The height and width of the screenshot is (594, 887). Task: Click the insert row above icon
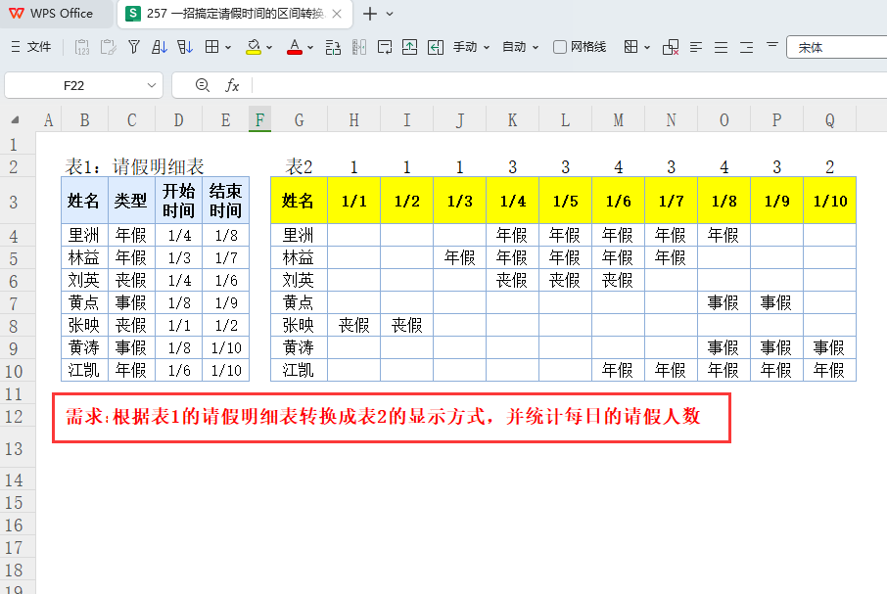tap(409, 47)
